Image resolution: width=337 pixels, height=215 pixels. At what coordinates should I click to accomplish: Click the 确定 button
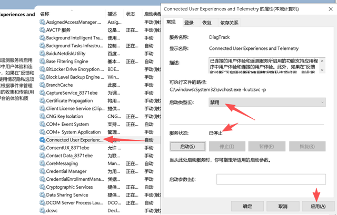247,206
